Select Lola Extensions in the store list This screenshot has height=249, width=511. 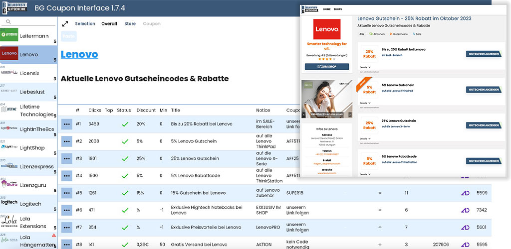[28, 223]
